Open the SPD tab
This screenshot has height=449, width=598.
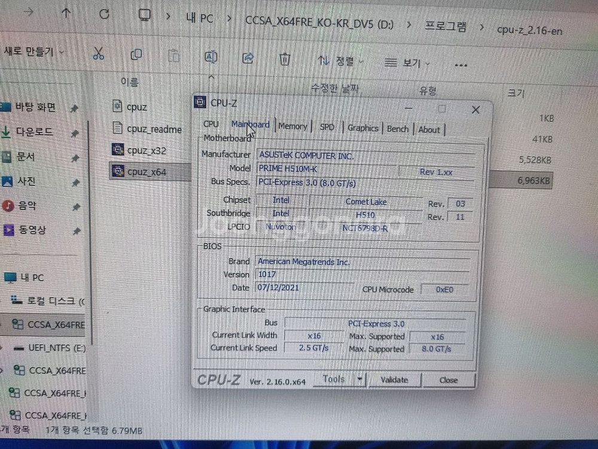click(x=327, y=127)
